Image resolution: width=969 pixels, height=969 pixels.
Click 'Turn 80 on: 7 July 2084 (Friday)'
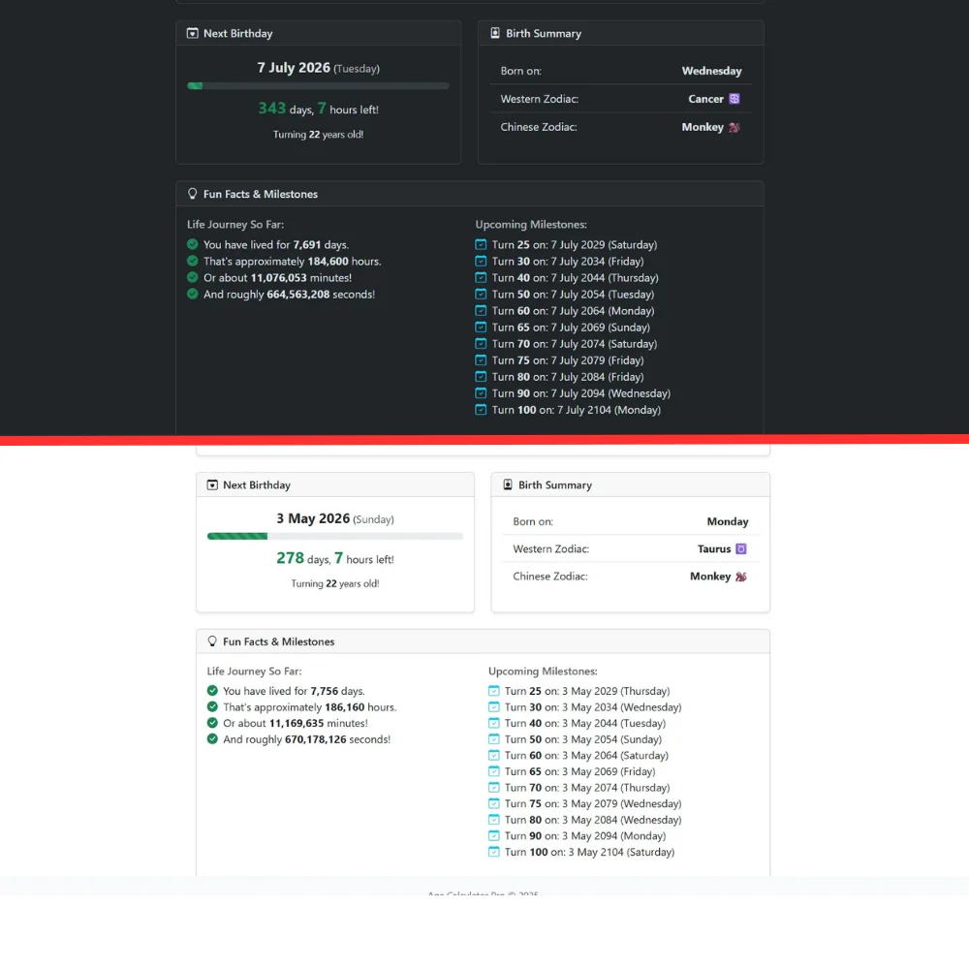pos(567,376)
